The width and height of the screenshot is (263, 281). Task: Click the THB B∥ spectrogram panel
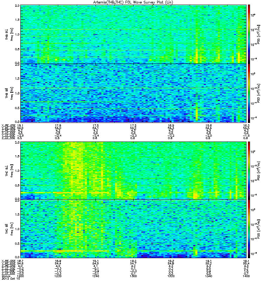click(x=133, y=93)
